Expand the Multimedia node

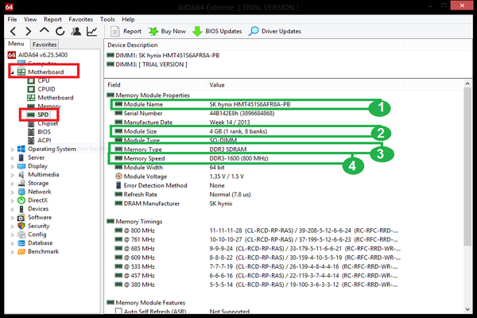click(13, 175)
